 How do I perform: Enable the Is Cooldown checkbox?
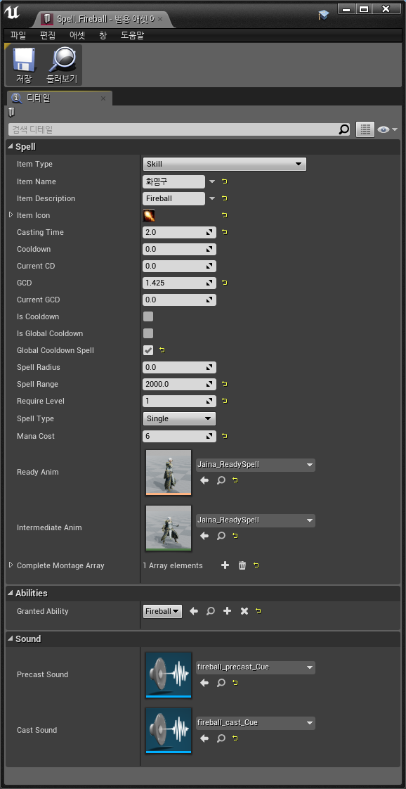click(x=148, y=316)
